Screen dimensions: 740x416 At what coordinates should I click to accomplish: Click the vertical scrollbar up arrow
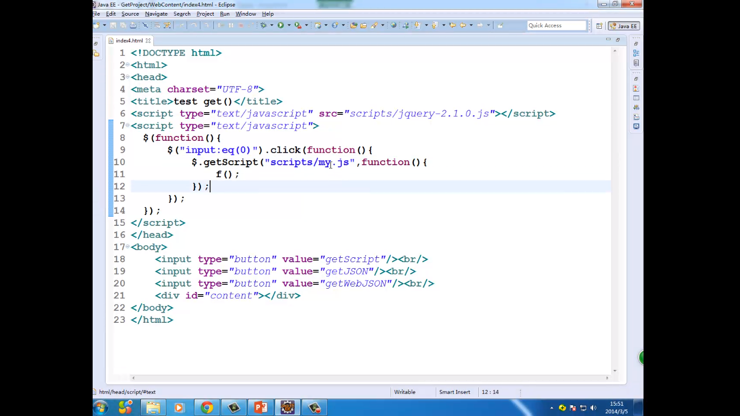tap(614, 51)
